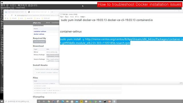
Task: Close the first browser tab
Action: click(x=25, y=12)
